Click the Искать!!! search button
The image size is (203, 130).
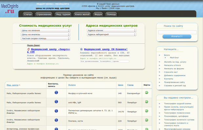[x=177, y=36]
